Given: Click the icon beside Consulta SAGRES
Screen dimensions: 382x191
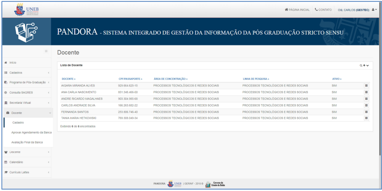Looking at the screenshot, I should tap(6, 93).
